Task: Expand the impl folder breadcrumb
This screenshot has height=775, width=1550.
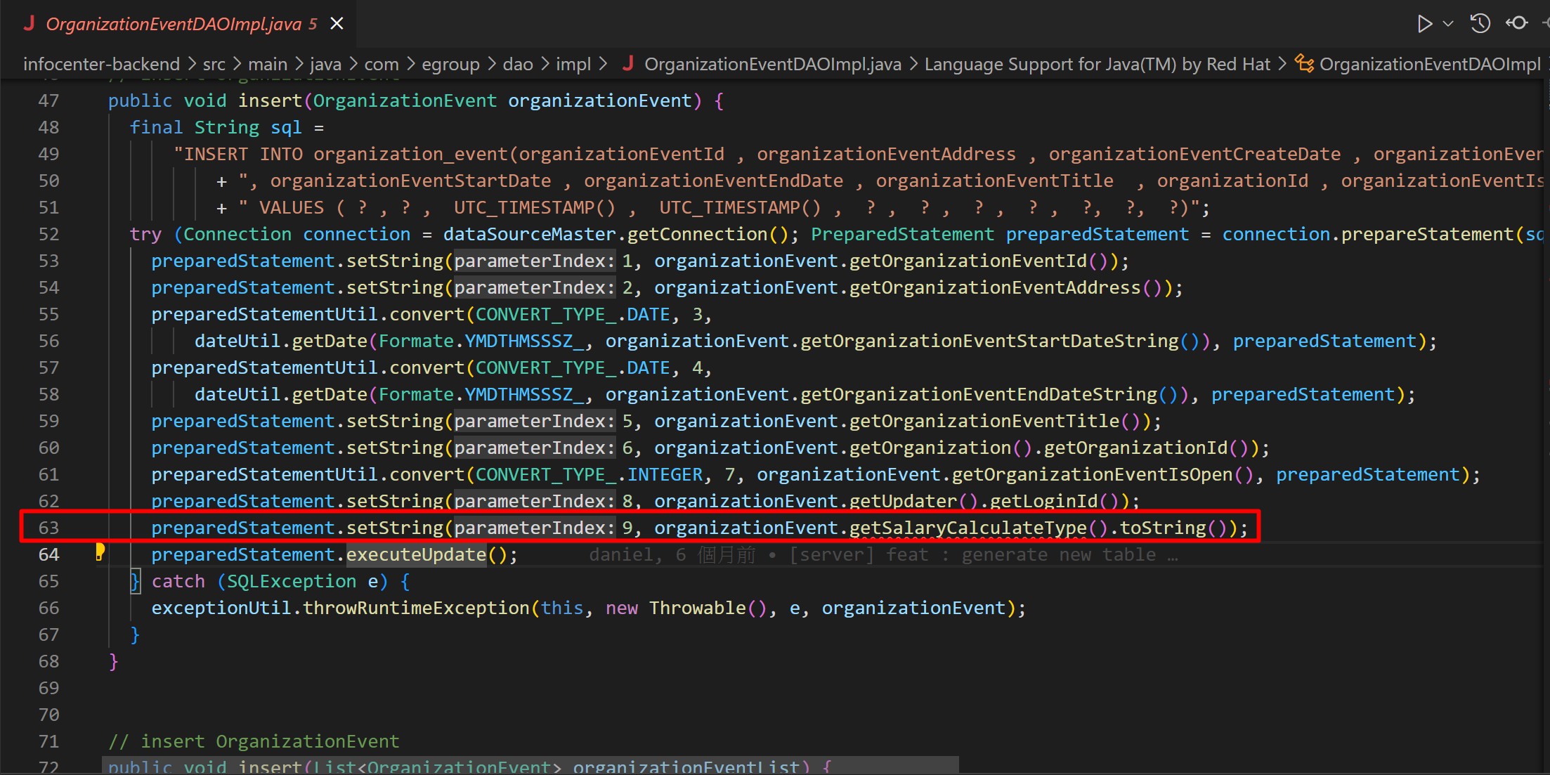Action: coord(573,63)
